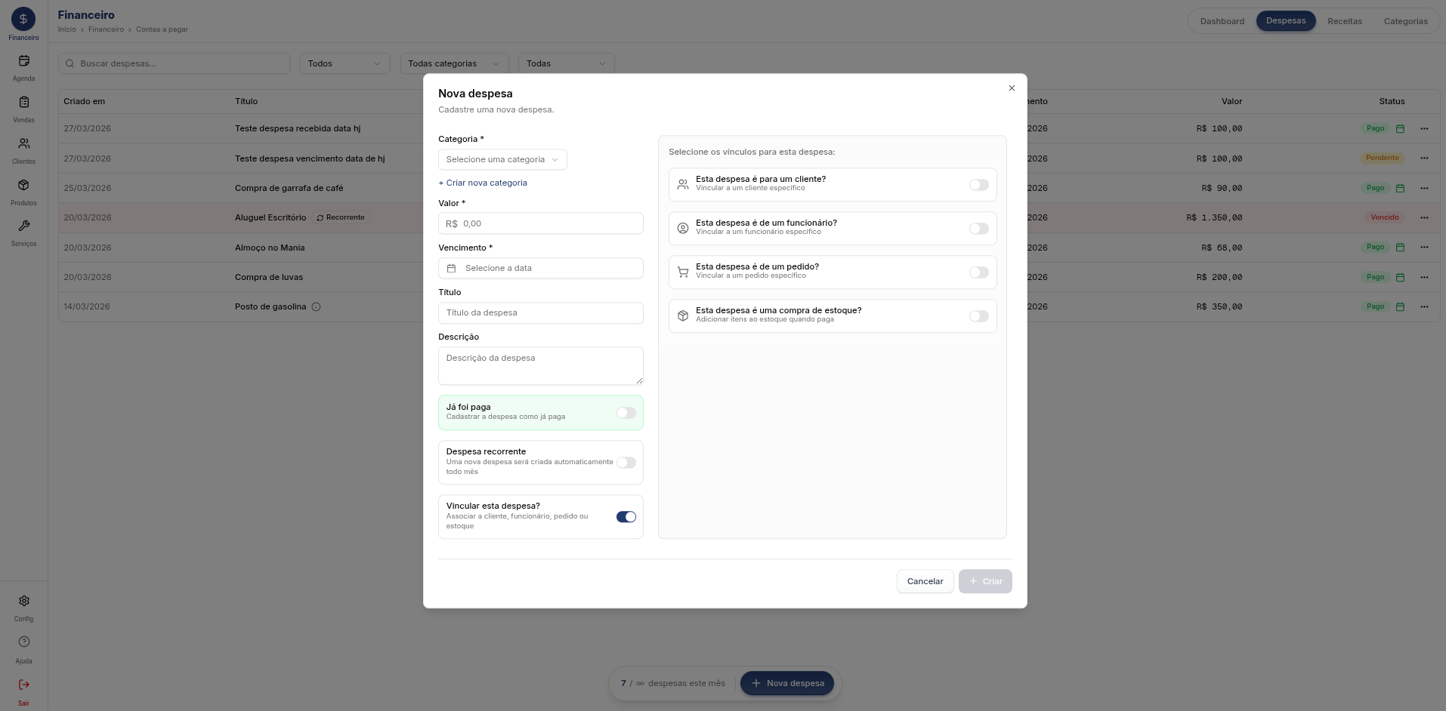This screenshot has width=1446, height=711.
Task: Click the pedido cart icon in vínculos
Action: pos(683,272)
